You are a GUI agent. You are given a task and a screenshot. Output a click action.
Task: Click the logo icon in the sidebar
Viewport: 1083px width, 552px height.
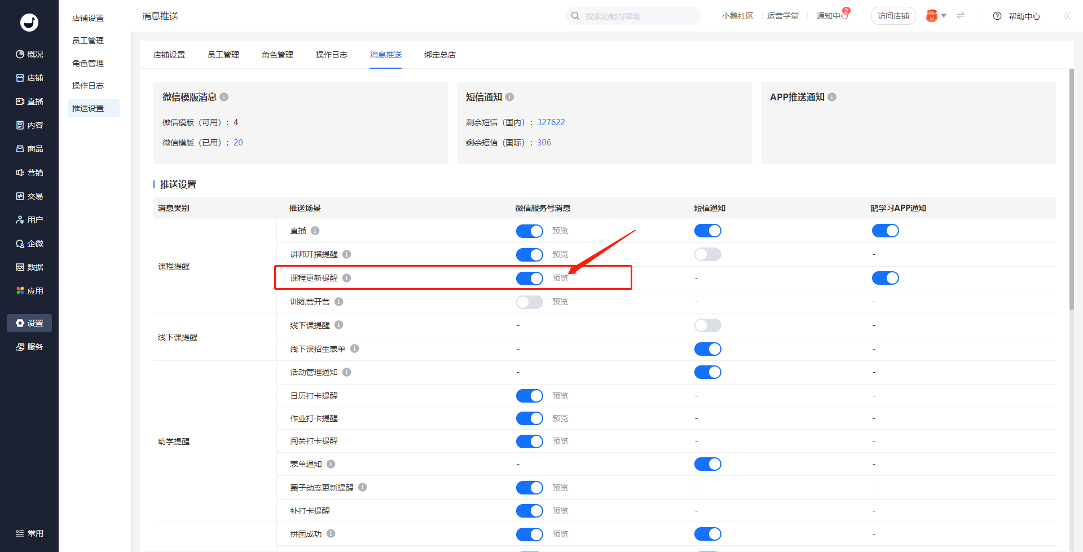pyautogui.click(x=29, y=22)
